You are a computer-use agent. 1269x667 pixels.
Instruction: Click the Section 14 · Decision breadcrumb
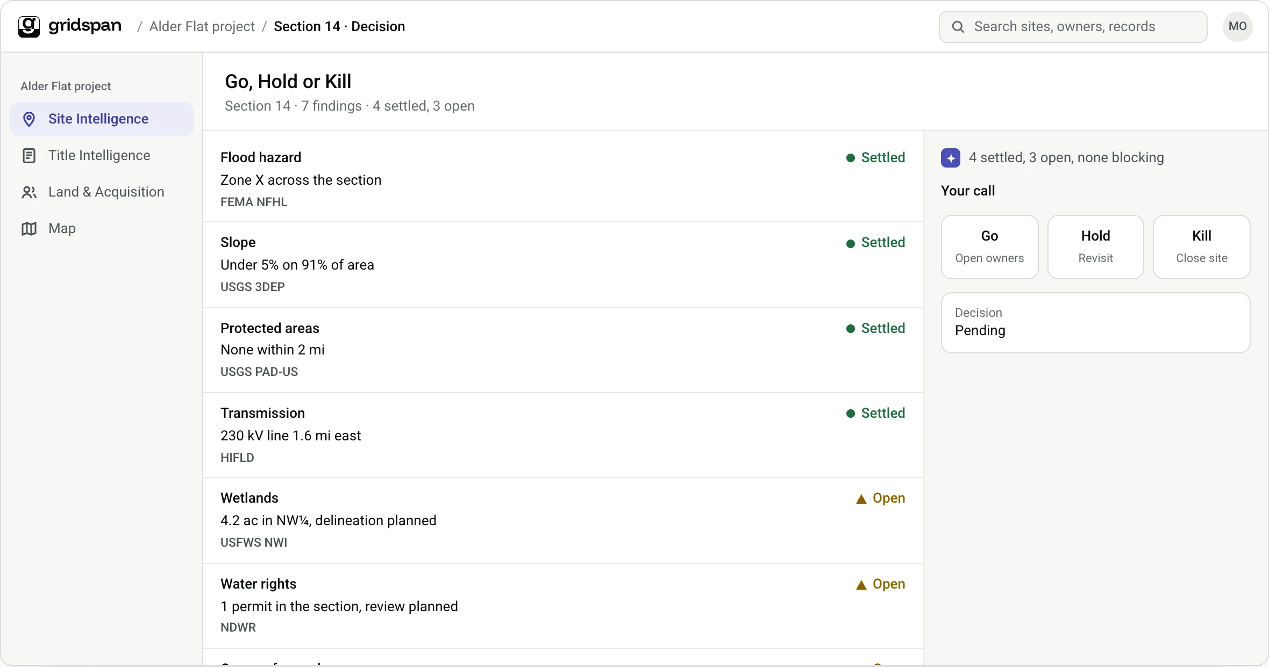pyautogui.click(x=339, y=26)
